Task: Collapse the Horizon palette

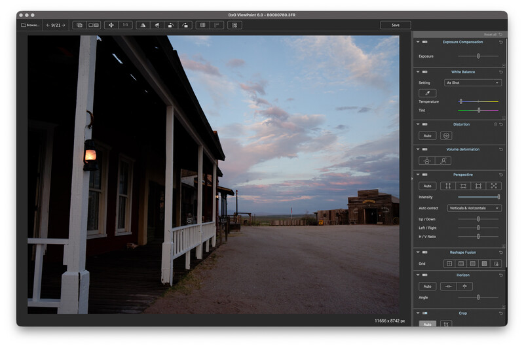Action: 418,275
